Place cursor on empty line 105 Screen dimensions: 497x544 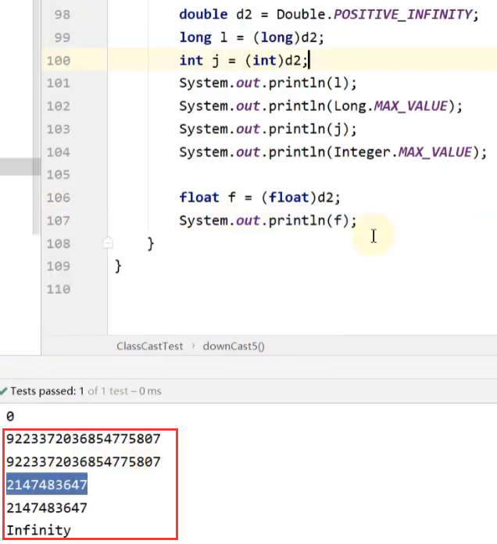pyautogui.click(x=302, y=174)
